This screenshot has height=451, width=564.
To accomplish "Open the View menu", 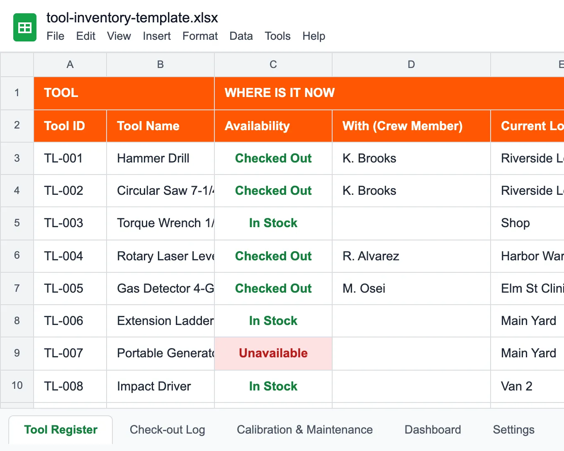I will click(x=119, y=36).
